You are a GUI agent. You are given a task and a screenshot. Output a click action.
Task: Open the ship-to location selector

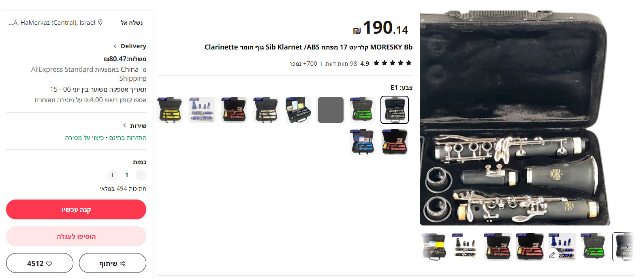[76, 22]
